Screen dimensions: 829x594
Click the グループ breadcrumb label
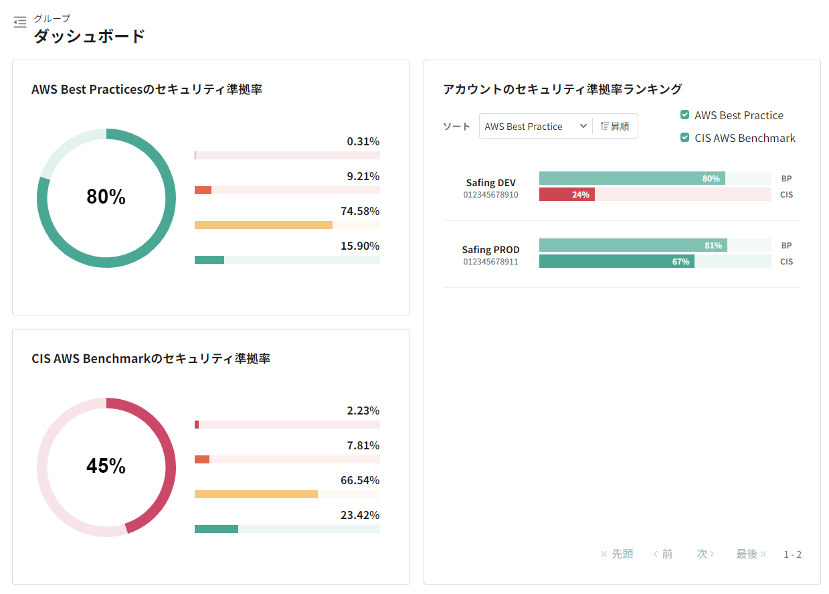[52, 18]
